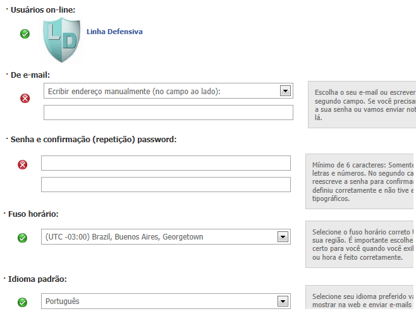Click the e-mail help text box
Image resolution: width=416 pixels, height=316 pixels.
pyautogui.click(x=362, y=104)
